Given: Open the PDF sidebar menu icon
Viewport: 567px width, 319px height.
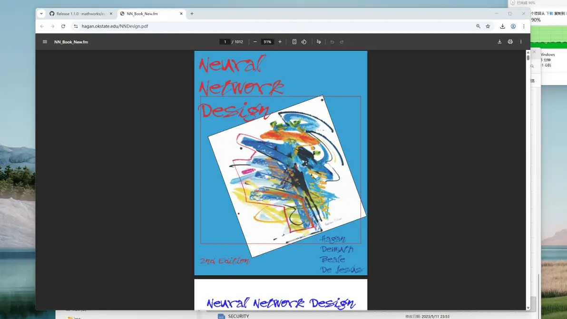Looking at the screenshot, I should (45, 42).
